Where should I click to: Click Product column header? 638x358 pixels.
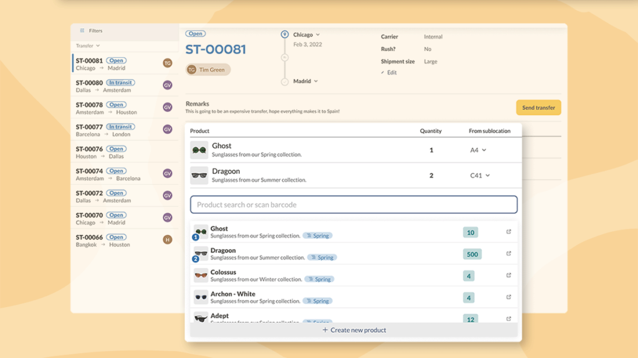199,131
